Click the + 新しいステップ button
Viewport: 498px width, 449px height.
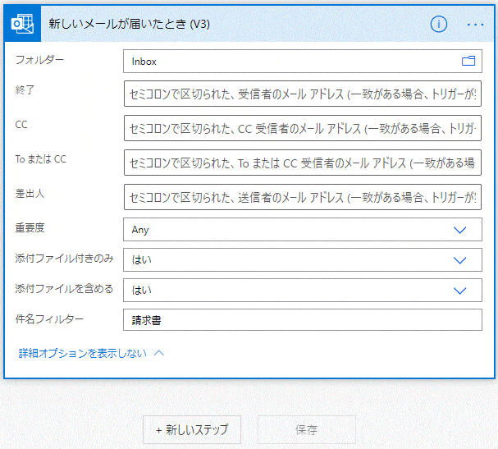tap(192, 429)
